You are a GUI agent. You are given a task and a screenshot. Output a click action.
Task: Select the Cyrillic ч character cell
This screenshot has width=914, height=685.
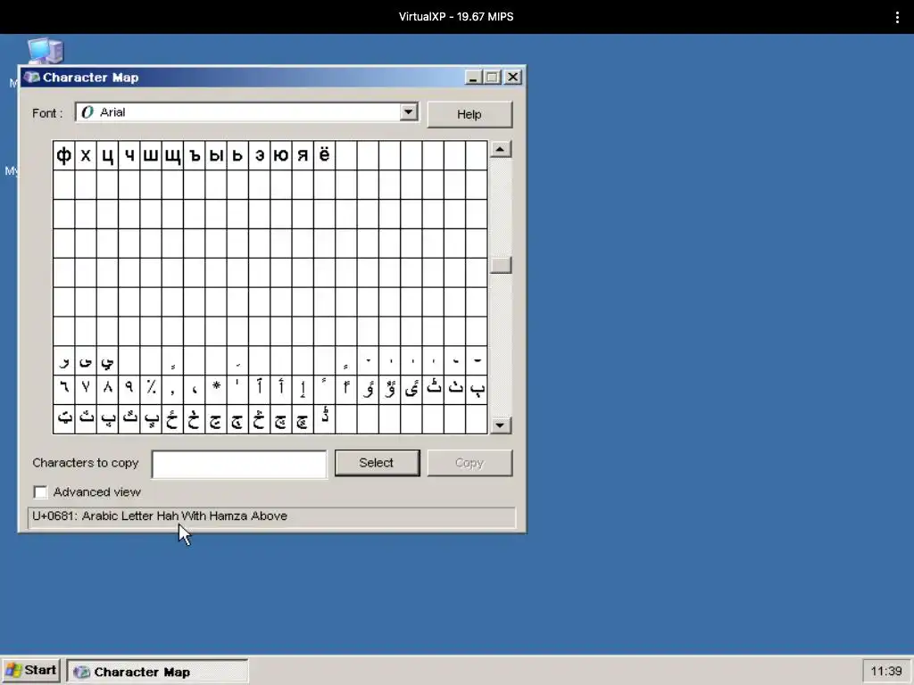[x=129, y=155]
